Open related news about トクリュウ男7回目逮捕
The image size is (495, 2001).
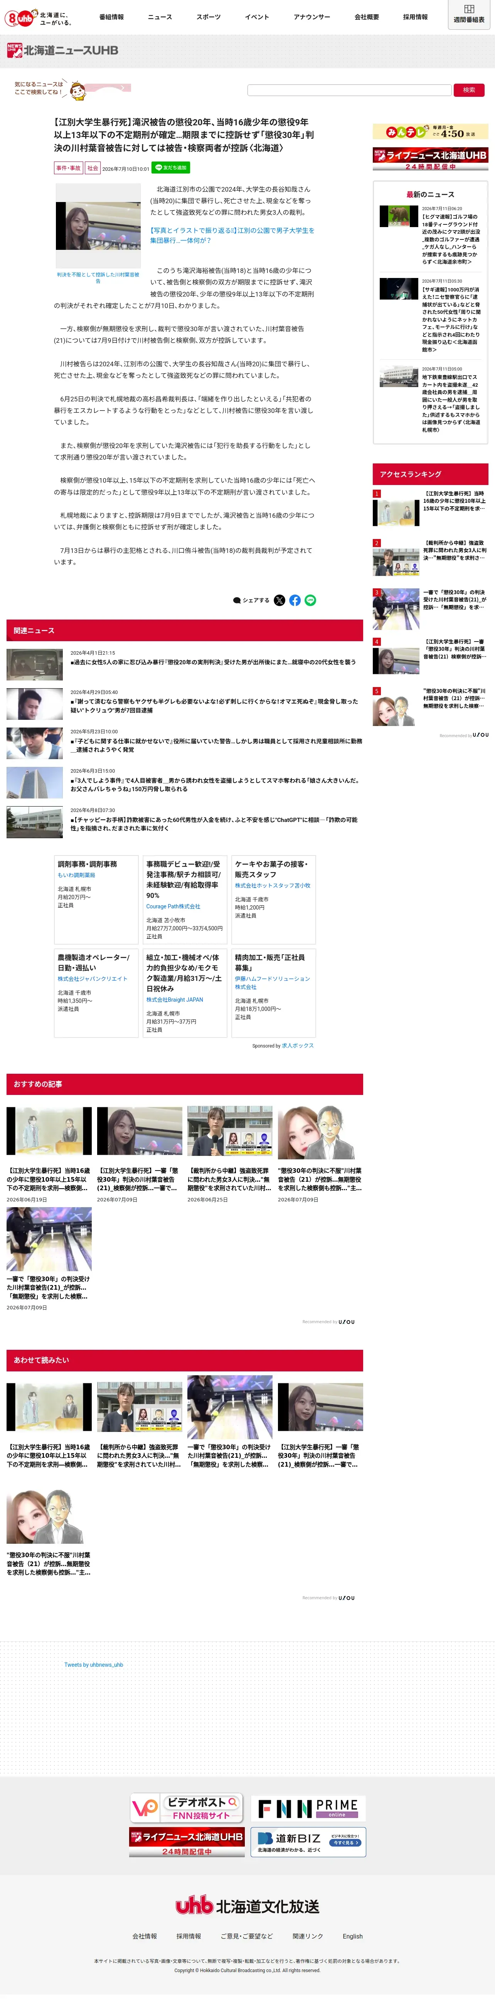(x=185, y=704)
